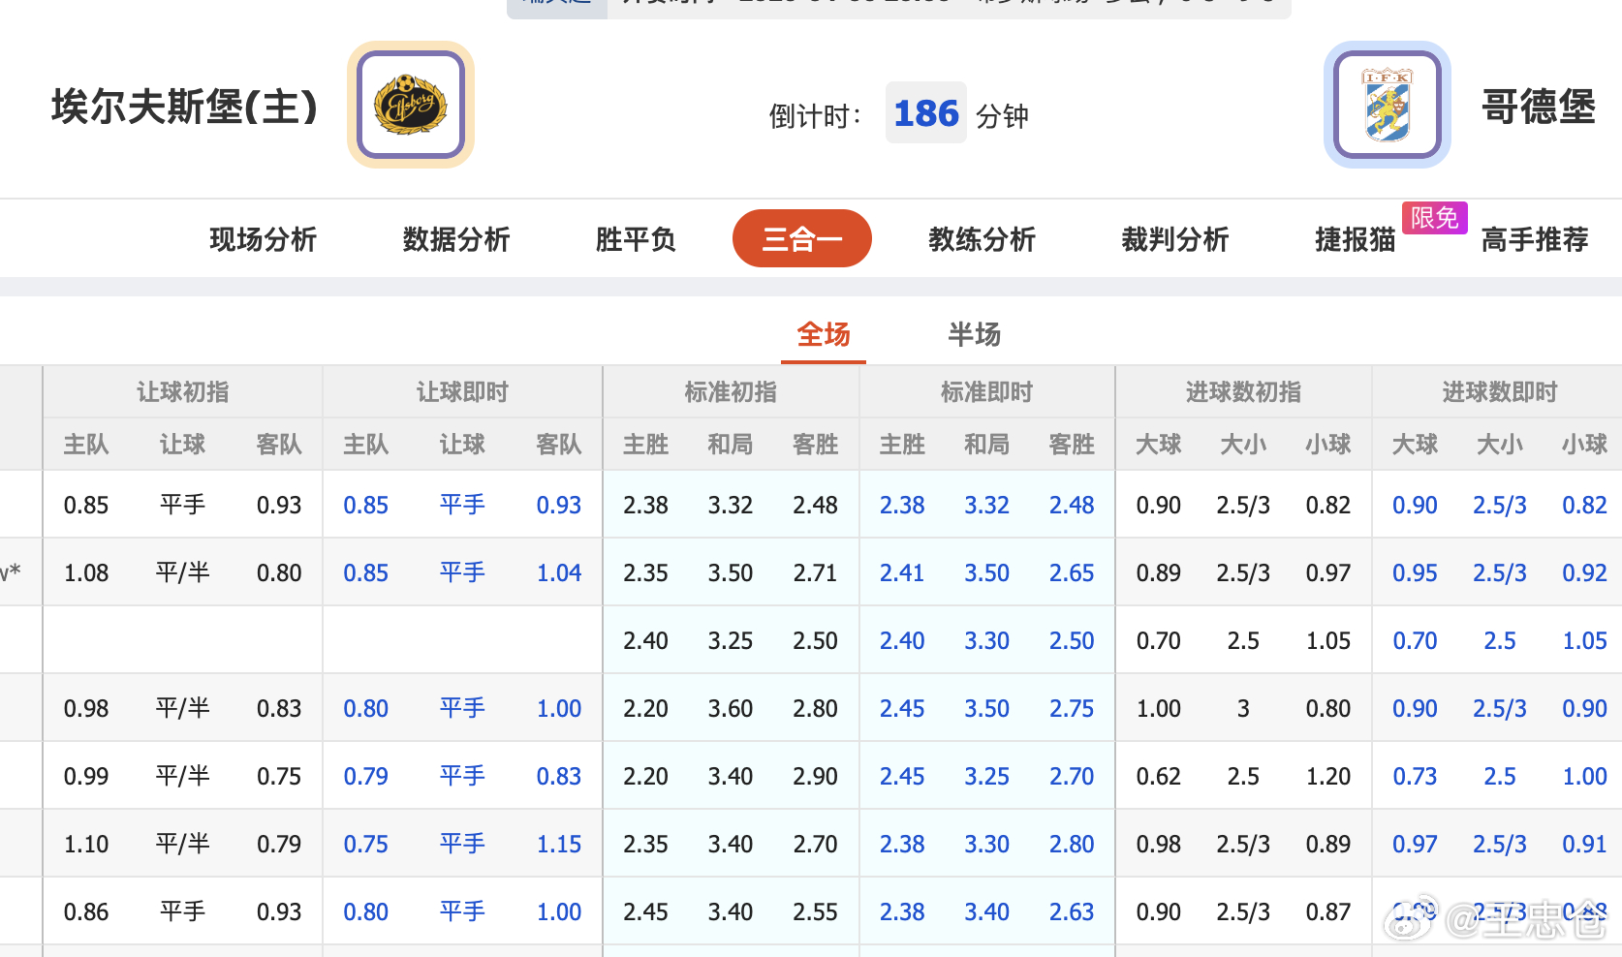Click the live draw odds 3.50 in second row
Screen dimensions: 1622x957
[986, 572]
